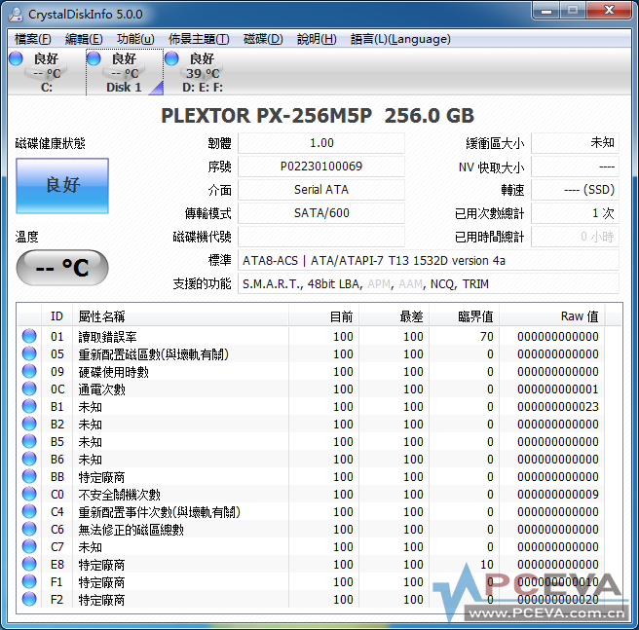Click the status orb for attribute BB
Image resolution: width=639 pixels, height=630 pixels.
(29, 476)
